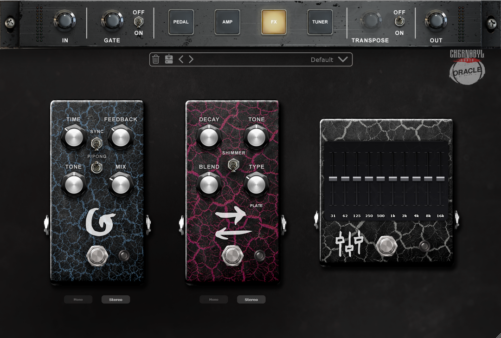
Task: Click the 250 Hz EQ slider
Action: pyautogui.click(x=369, y=179)
